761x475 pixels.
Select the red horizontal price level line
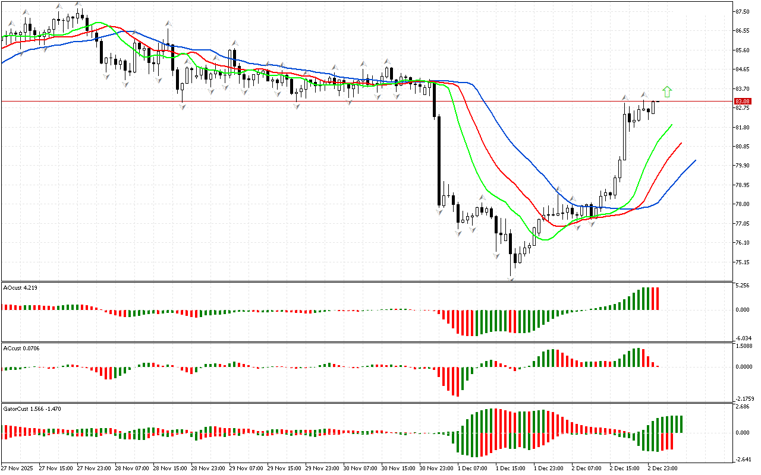pos(357,102)
